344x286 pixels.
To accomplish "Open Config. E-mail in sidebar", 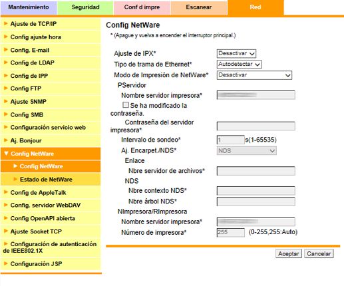I will point(51,50).
